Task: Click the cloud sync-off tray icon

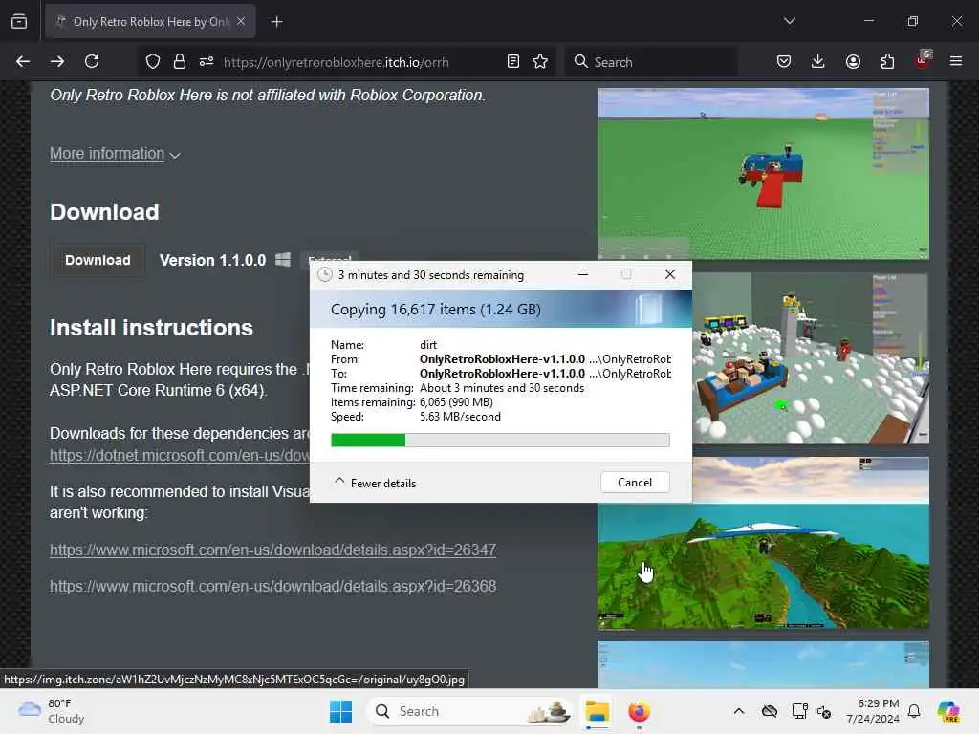Action: (x=770, y=711)
